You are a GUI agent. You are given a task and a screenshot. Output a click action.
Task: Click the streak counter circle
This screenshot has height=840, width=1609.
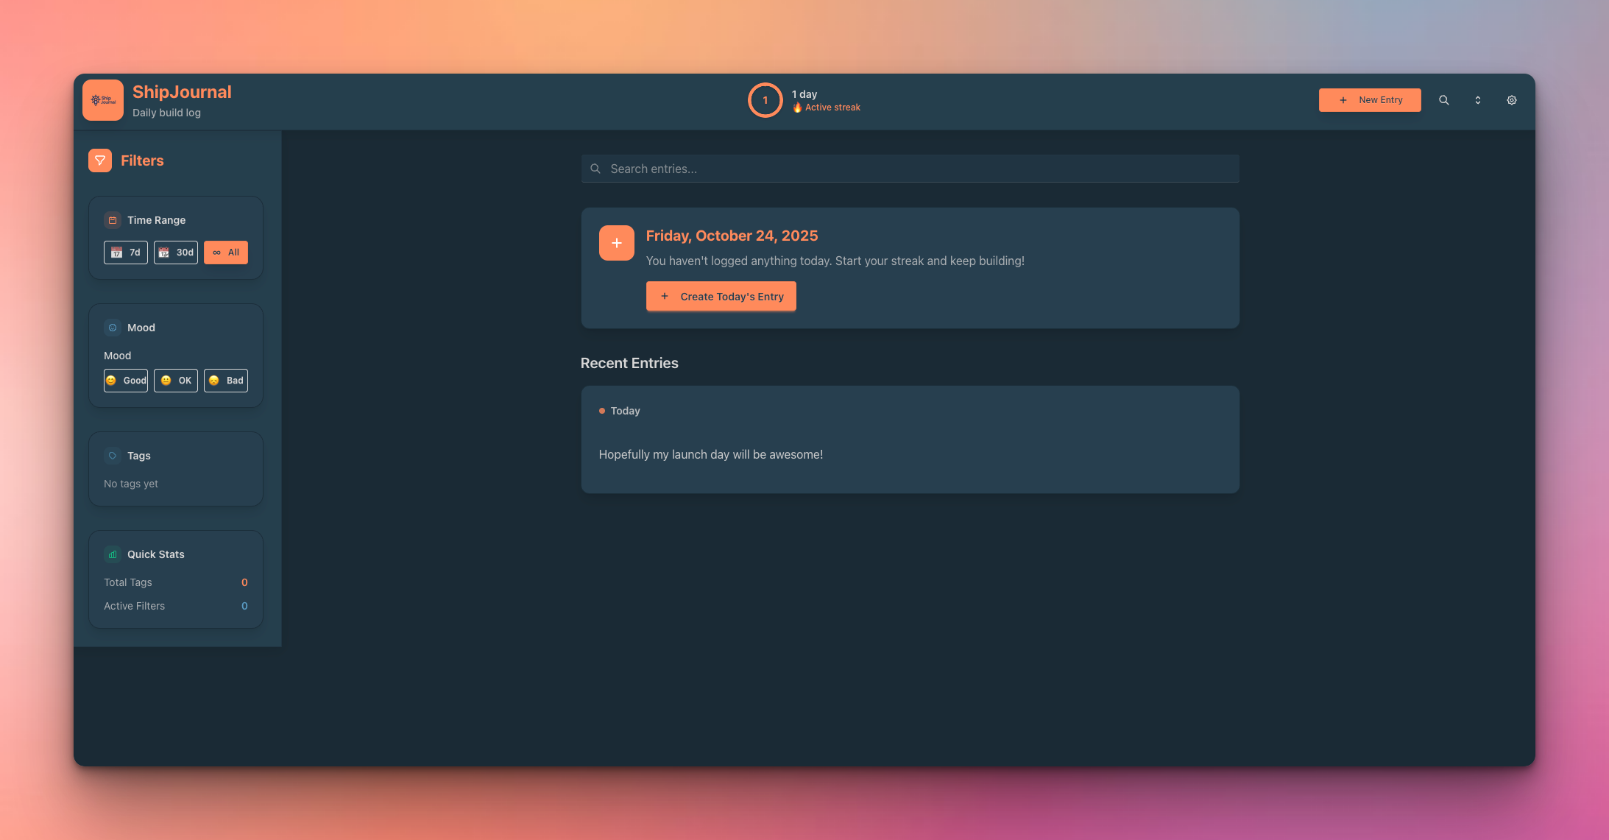[x=765, y=100]
